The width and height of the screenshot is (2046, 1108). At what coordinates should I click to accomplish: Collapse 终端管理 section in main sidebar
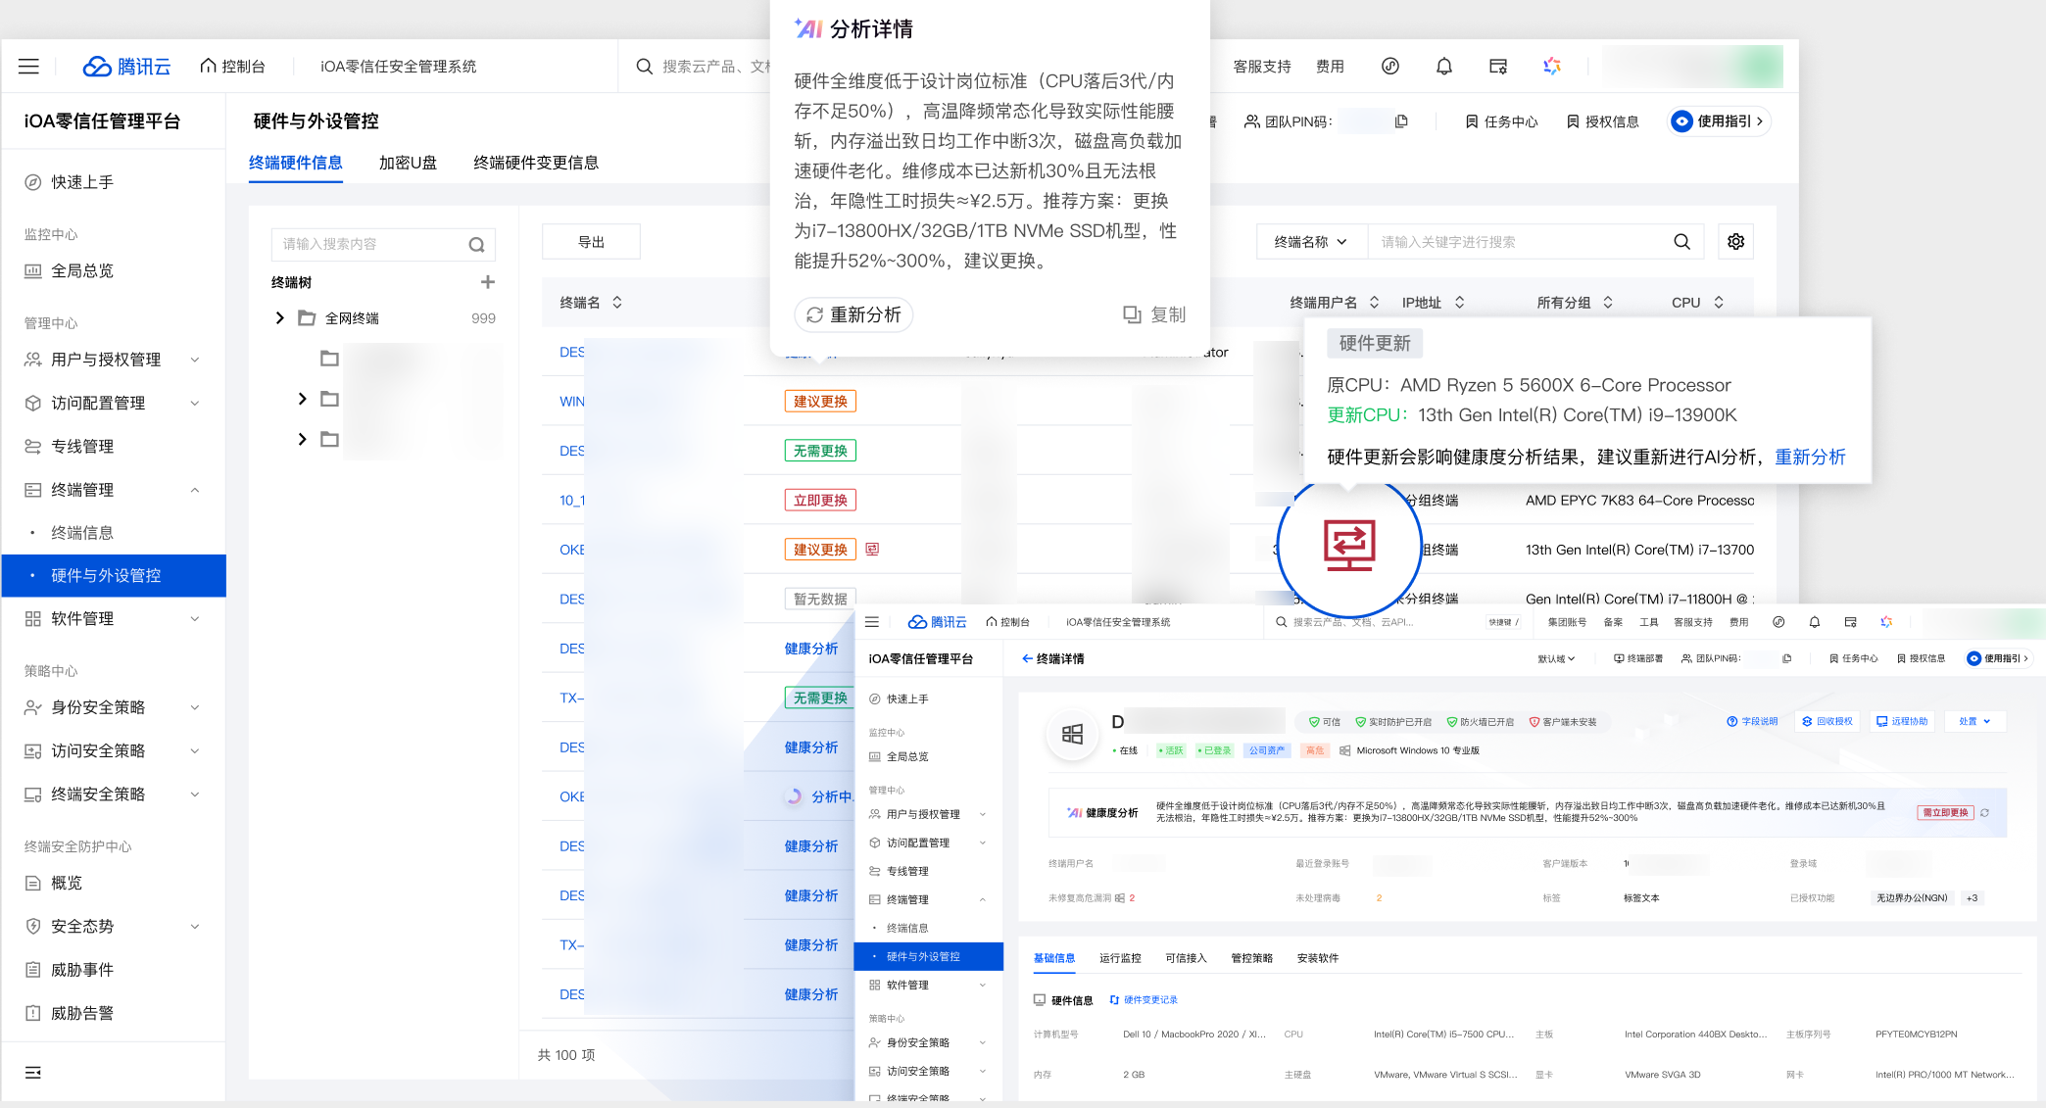pos(194,490)
